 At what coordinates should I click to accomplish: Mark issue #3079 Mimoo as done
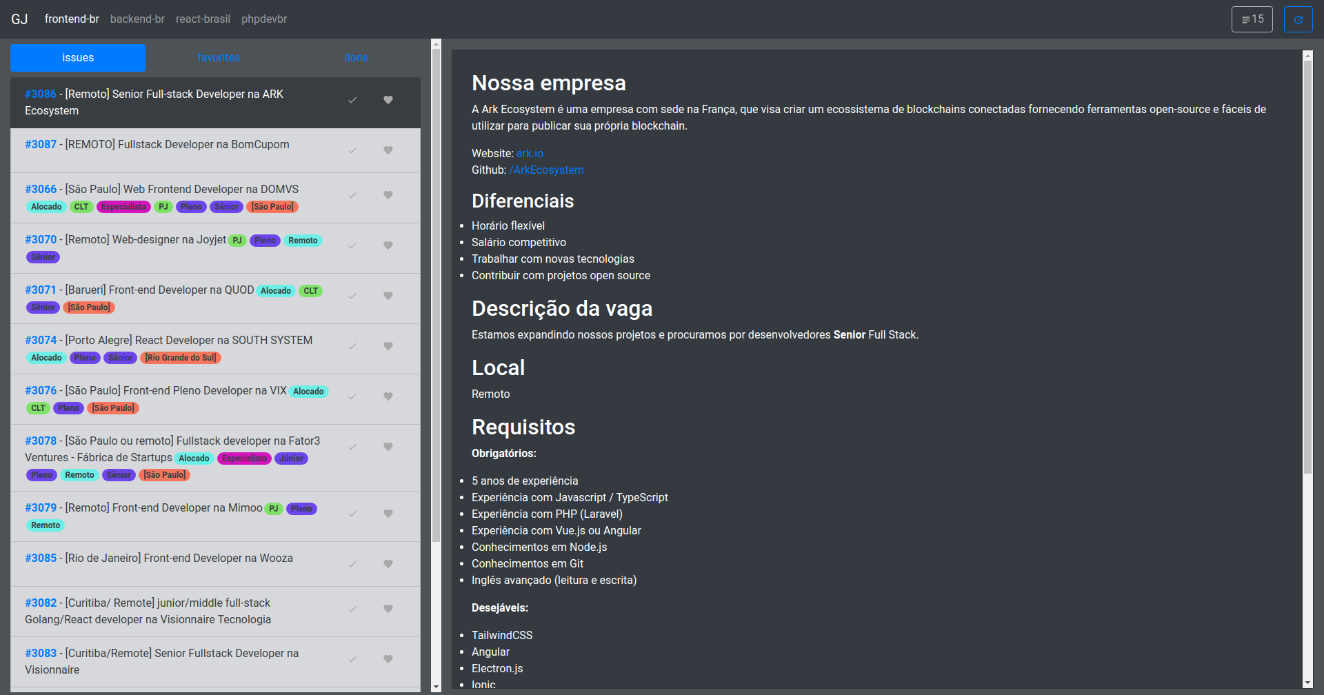[352, 514]
